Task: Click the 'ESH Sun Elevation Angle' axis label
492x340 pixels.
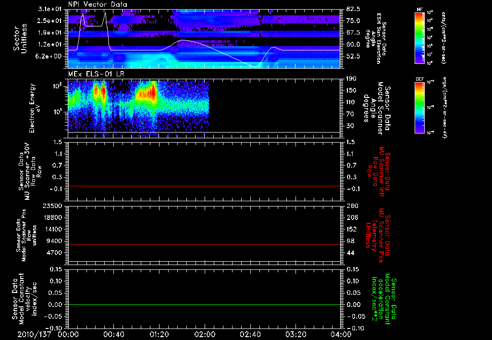Action: click(376, 38)
